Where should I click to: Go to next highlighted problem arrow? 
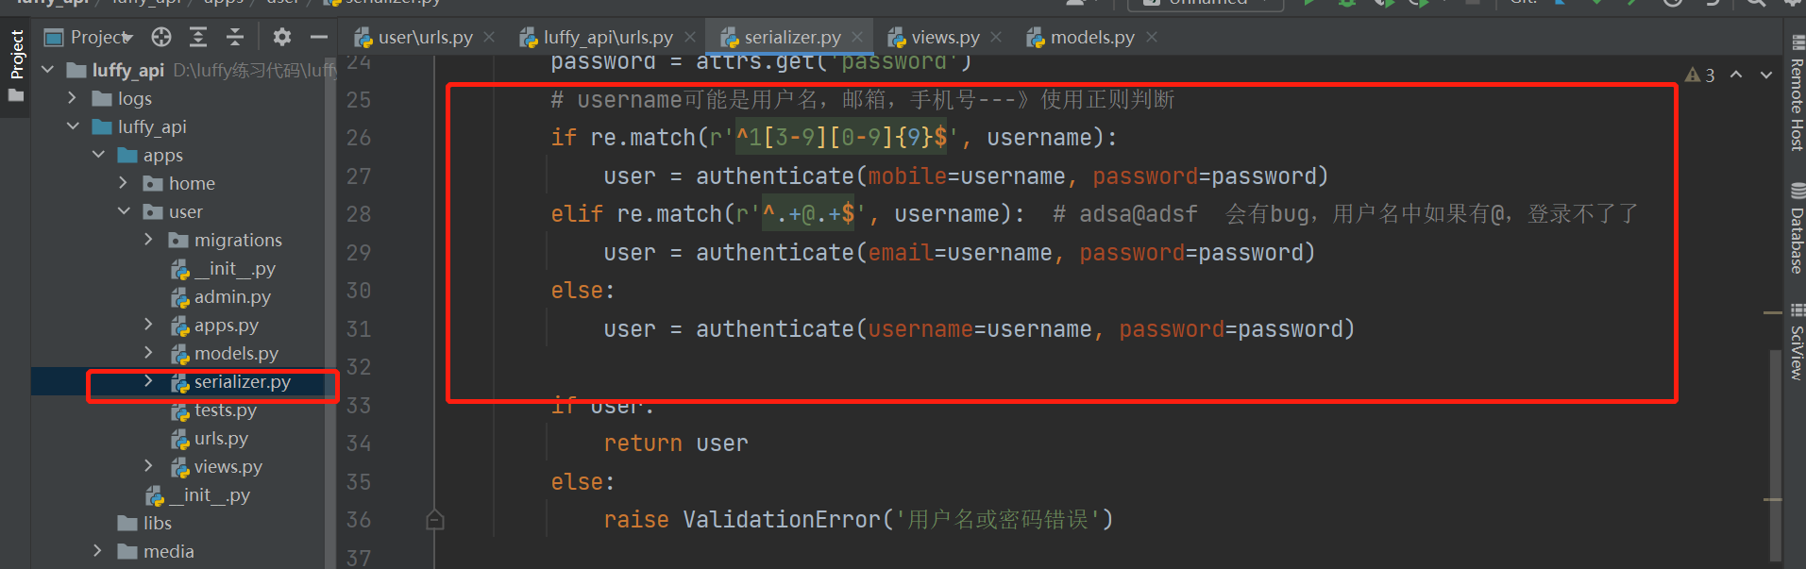[1766, 75]
